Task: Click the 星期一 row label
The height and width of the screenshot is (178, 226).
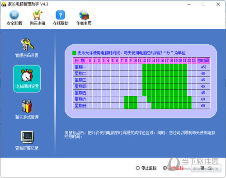Action: pyautogui.click(x=80, y=67)
